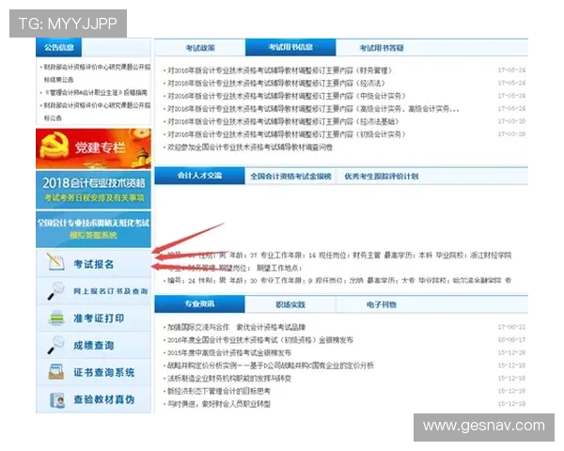This screenshot has width=564, height=451.
Task: Click the date 16-06-17 in the news list
Action: [x=511, y=340]
